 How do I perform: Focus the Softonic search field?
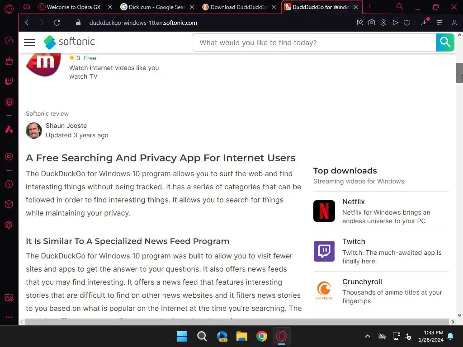314,42
